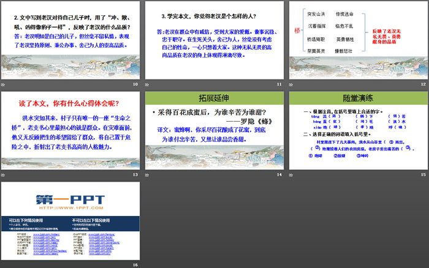Select the 第一PPT credits slide thumbnail
429x268 pixels.
click(x=70, y=221)
